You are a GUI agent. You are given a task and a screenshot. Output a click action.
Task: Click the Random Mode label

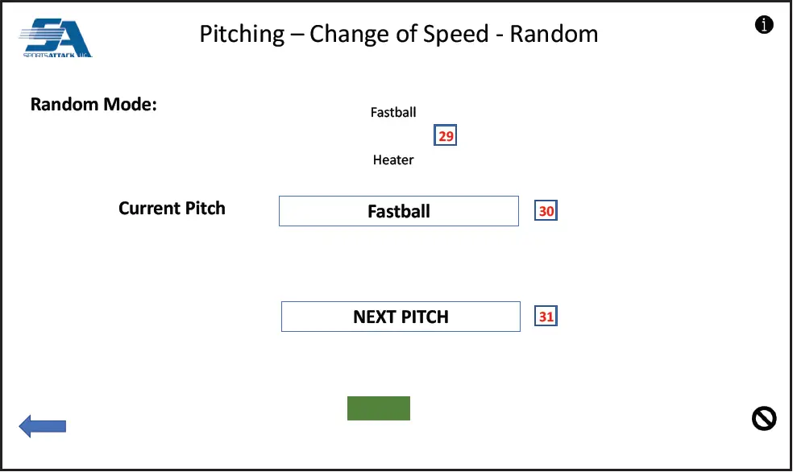click(93, 105)
